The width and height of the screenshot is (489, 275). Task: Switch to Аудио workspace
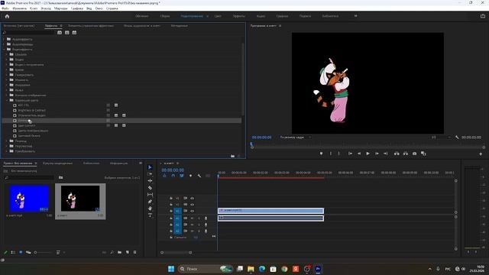[x=261, y=16]
